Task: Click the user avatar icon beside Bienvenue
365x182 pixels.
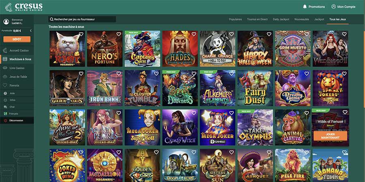Action: click(6, 22)
